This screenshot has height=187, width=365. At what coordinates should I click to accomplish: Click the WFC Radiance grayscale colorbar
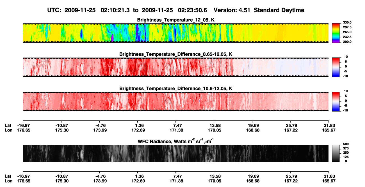click(336, 154)
